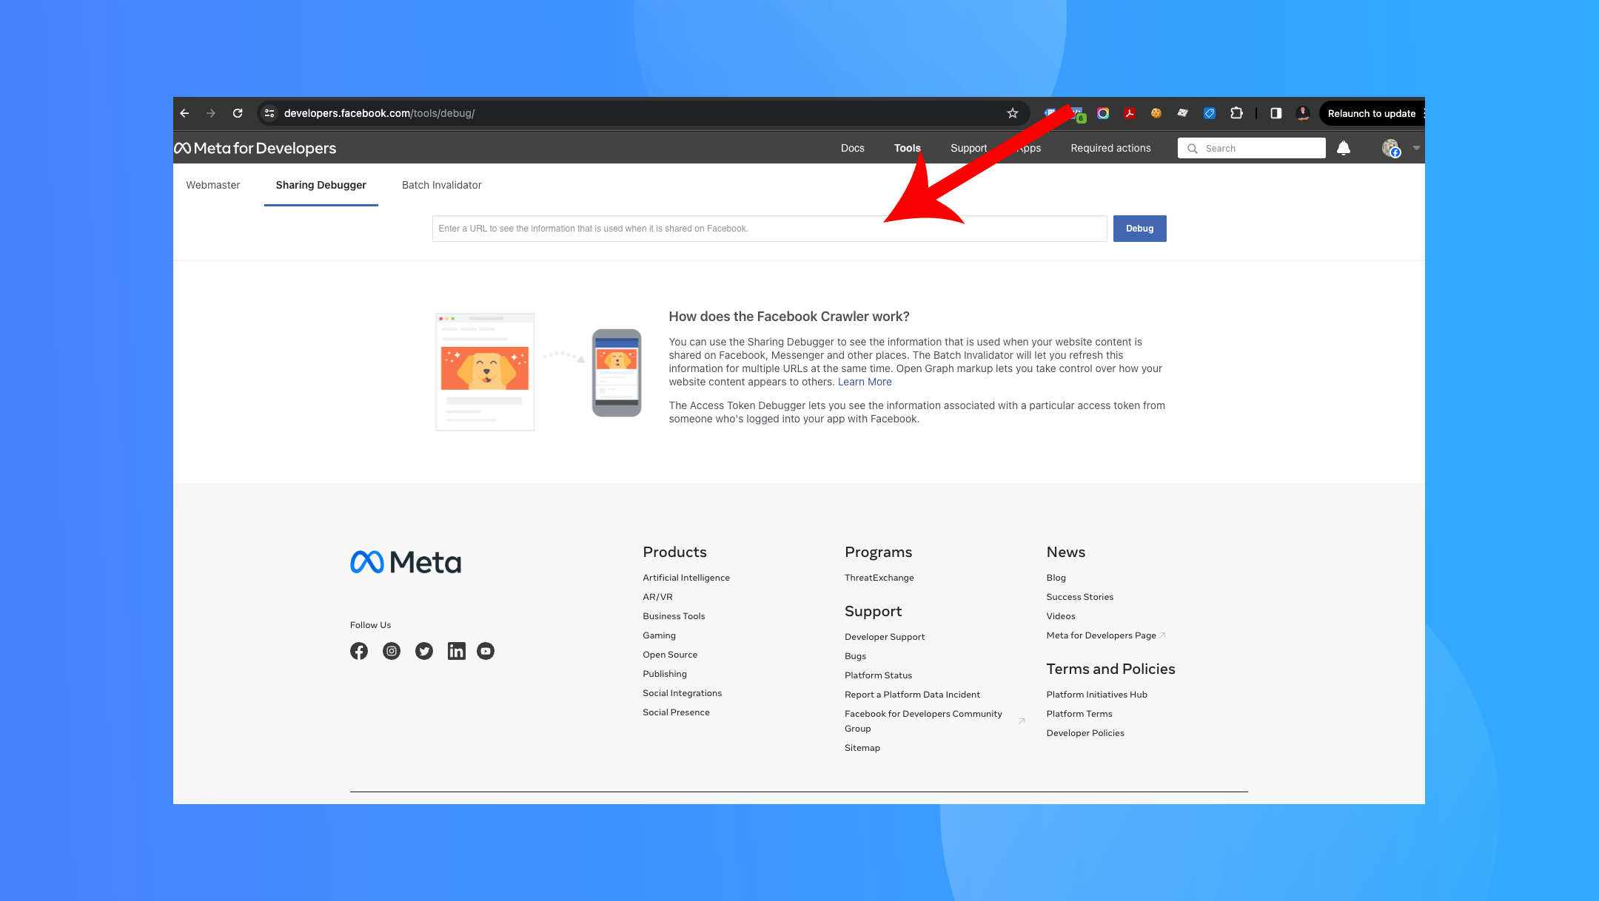
Task: Click the Tools menu item
Action: [906, 147]
